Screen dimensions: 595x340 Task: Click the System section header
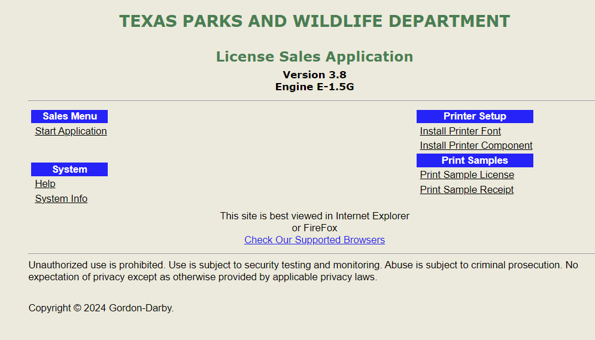tap(69, 170)
